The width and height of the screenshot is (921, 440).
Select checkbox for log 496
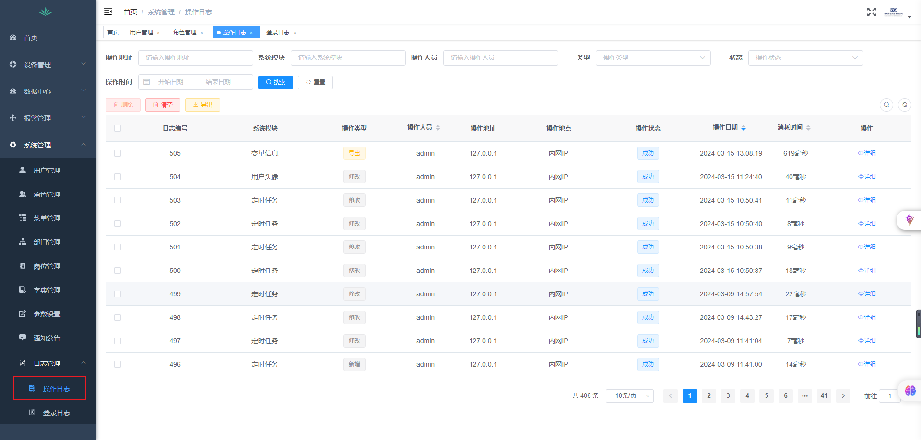[118, 364]
